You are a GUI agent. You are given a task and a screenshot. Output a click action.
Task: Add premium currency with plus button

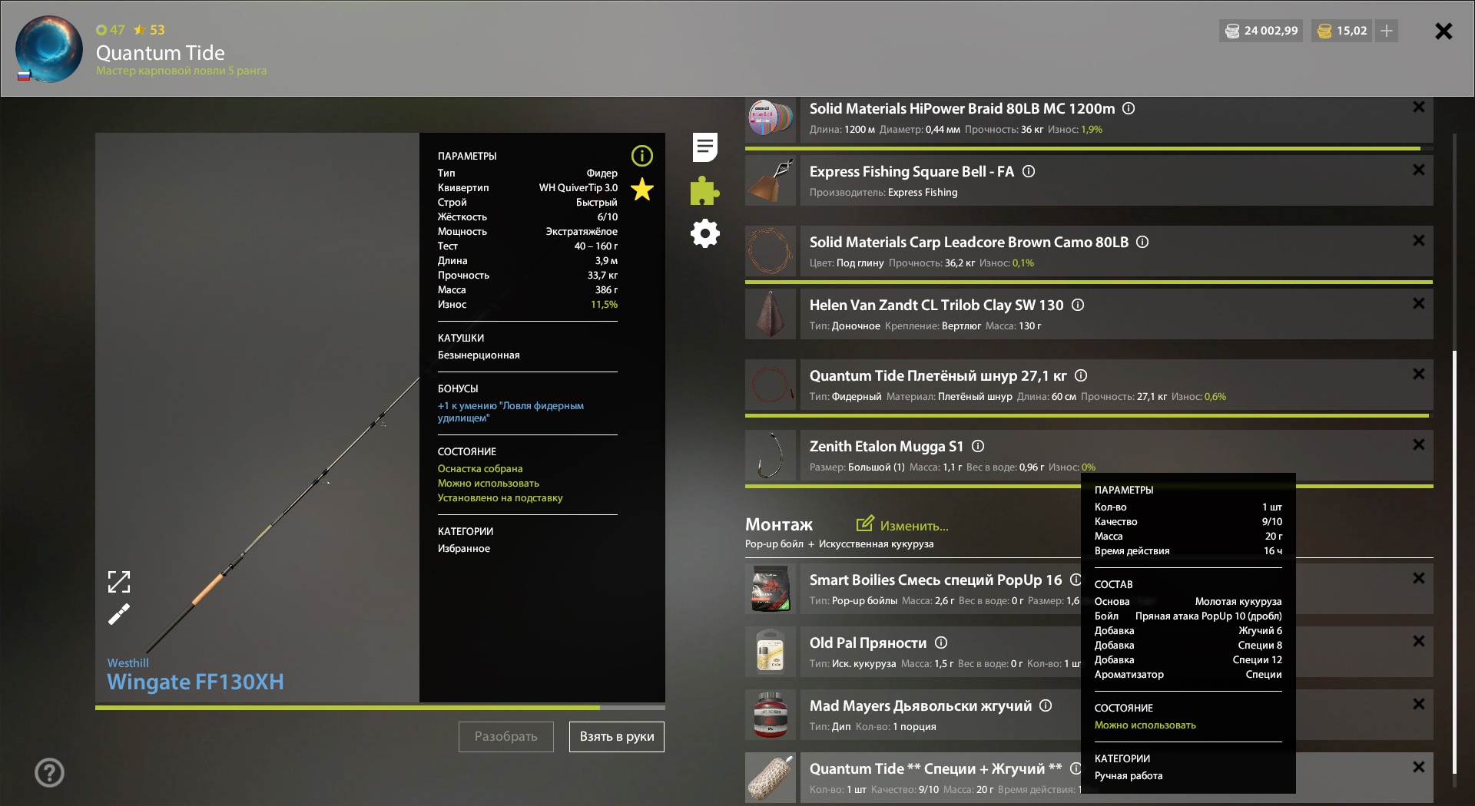pyautogui.click(x=1387, y=31)
